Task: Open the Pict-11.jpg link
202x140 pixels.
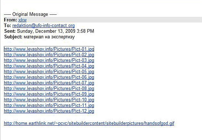Action: coord(49,105)
